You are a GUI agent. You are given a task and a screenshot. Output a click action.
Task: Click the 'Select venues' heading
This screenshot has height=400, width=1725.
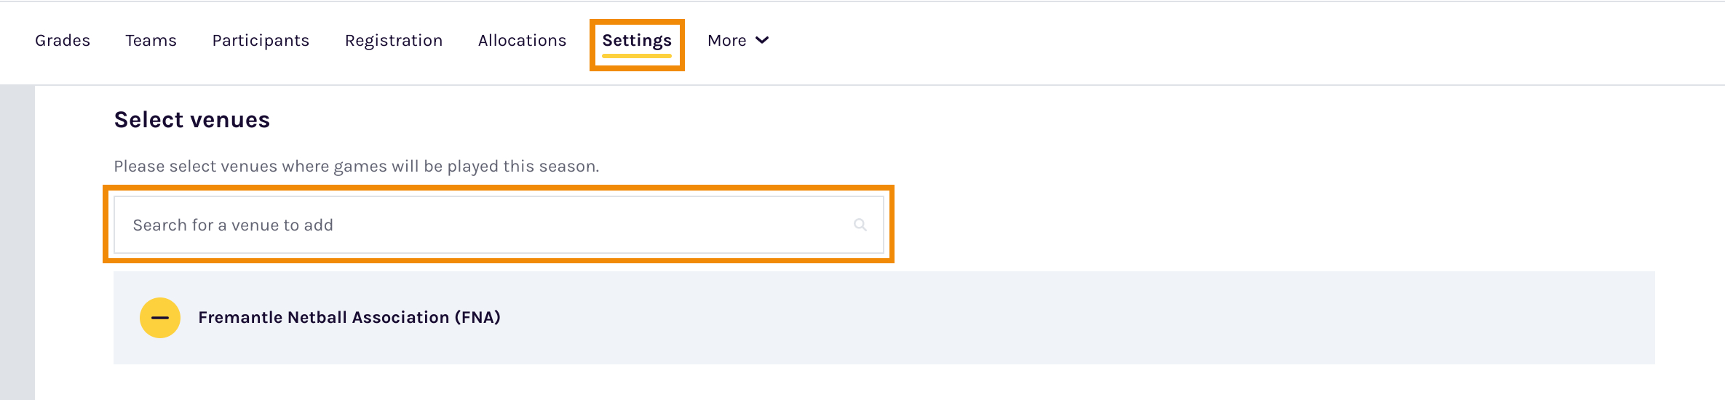[x=192, y=120]
